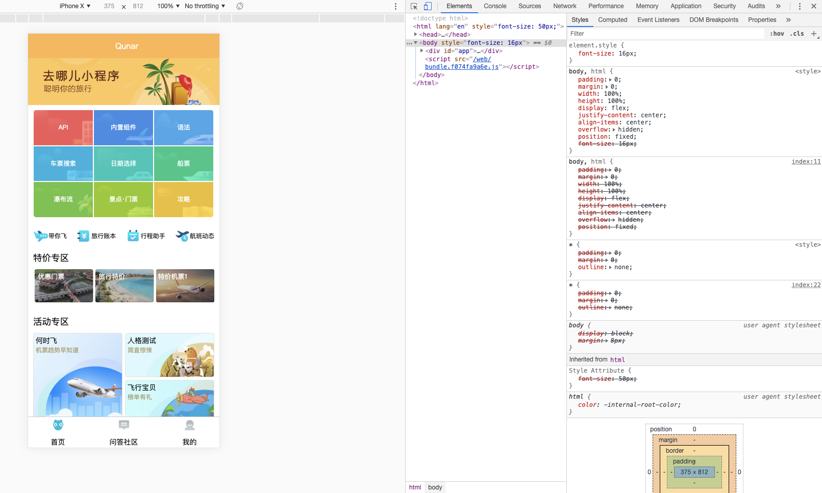Open the Application panel tab
822x493 pixels.
click(686, 6)
